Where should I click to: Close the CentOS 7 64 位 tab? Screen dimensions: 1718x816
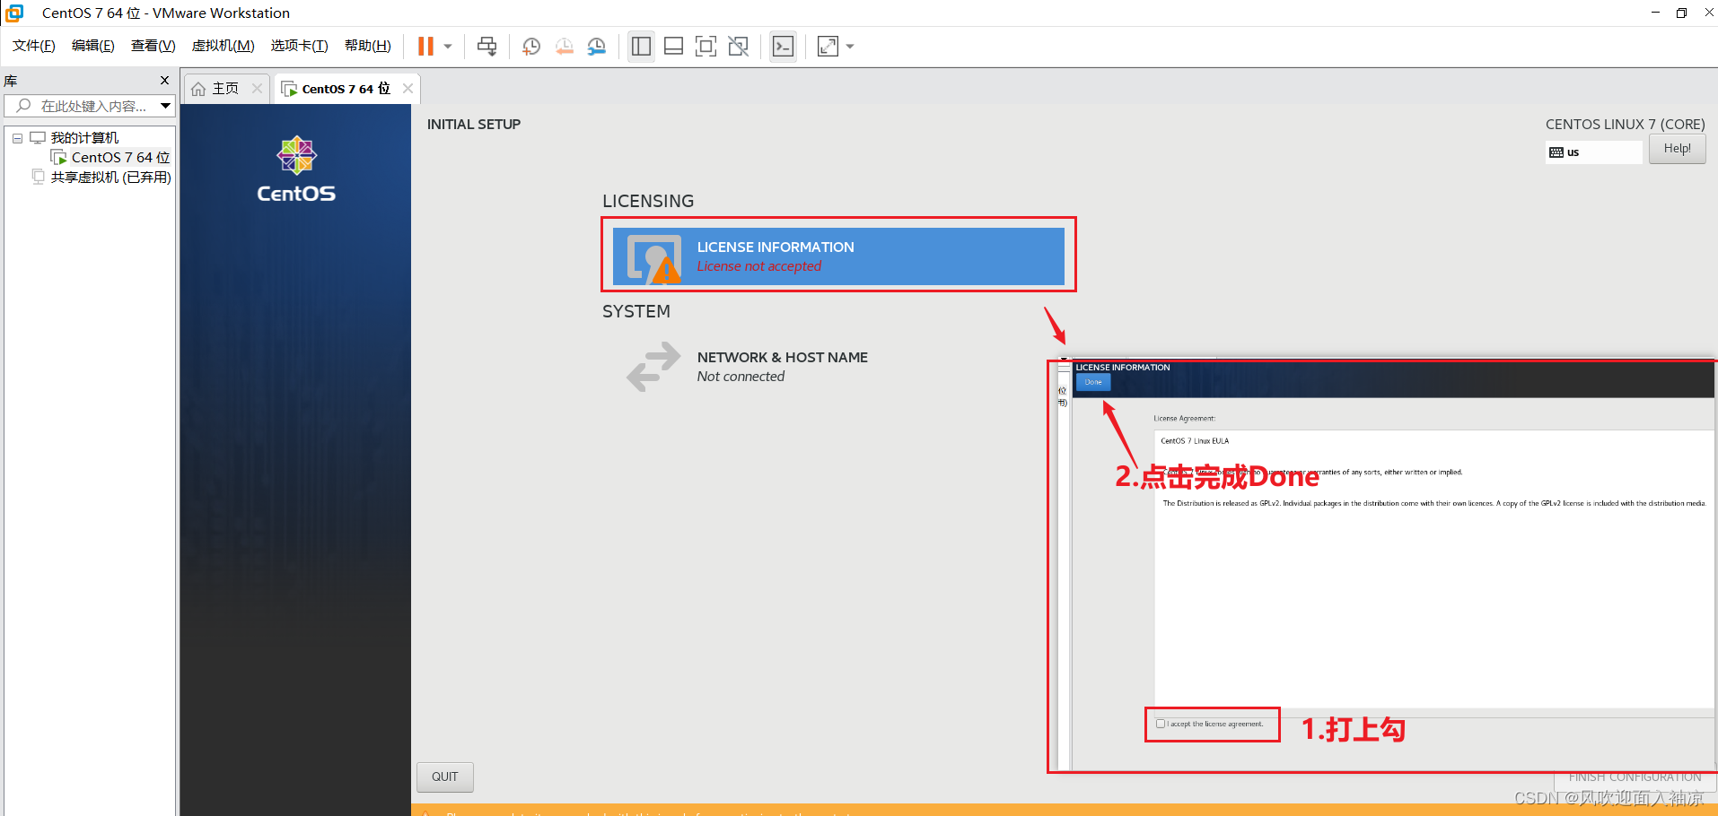(408, 88)
